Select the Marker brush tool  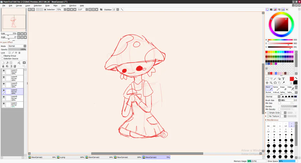pos(276,88)
